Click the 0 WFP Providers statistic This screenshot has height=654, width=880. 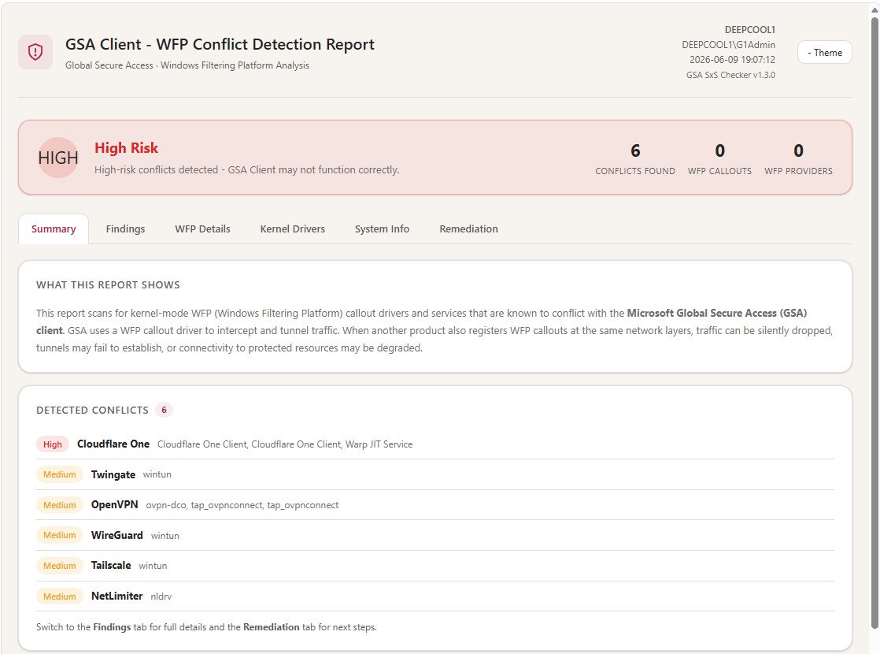(798, 159)
